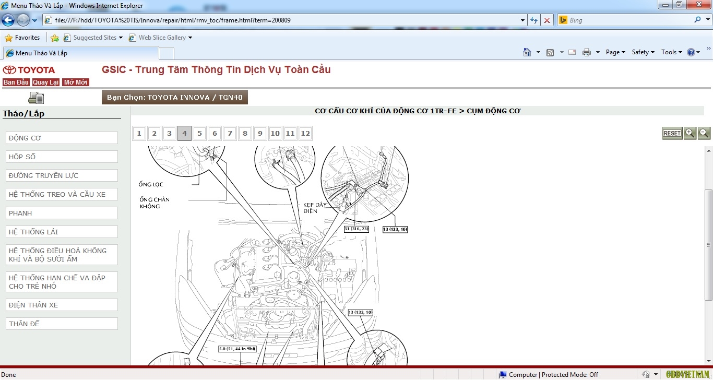Screen dimensions: 713x380
Task: Click the browser Back arrow button
Action: pyautogui.click(x=8, y=20)
